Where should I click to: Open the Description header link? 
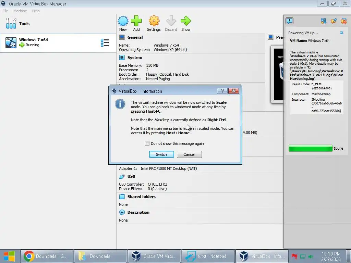tap(138, 212)
